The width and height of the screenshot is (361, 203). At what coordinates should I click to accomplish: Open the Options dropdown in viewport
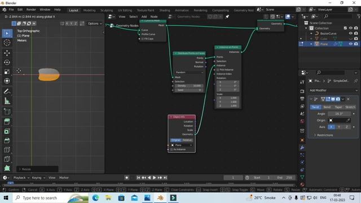(95, 24)
